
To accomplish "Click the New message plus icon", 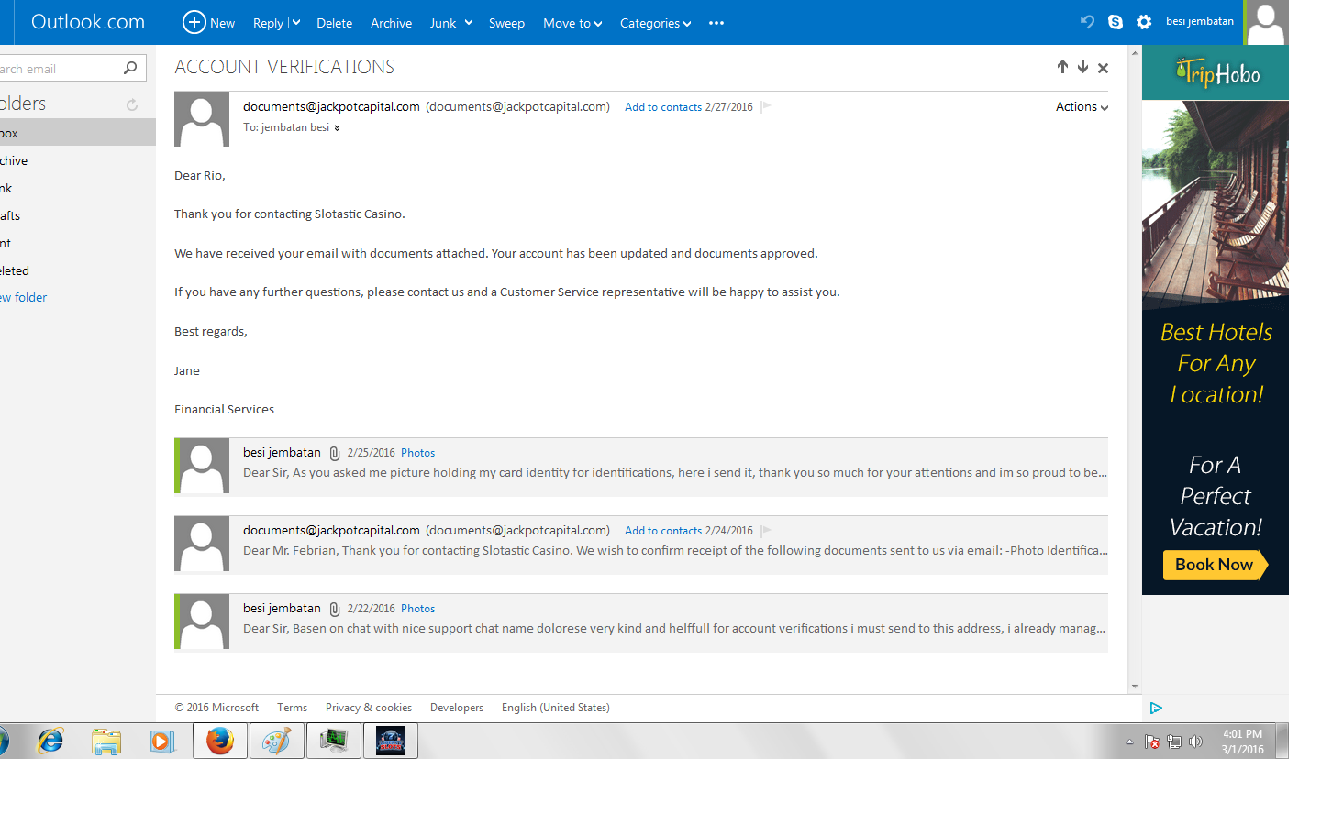I will coord(194,22).
